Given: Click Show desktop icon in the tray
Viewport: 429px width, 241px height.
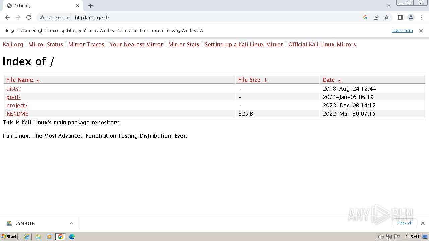Looking at the screenshot, I should coord(425,237).
